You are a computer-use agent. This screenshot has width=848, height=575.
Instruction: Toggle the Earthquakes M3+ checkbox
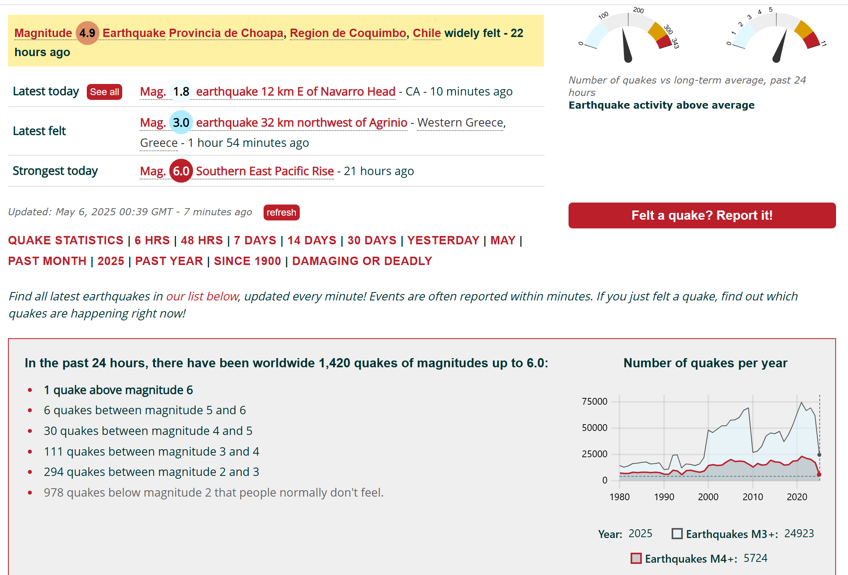677,534
